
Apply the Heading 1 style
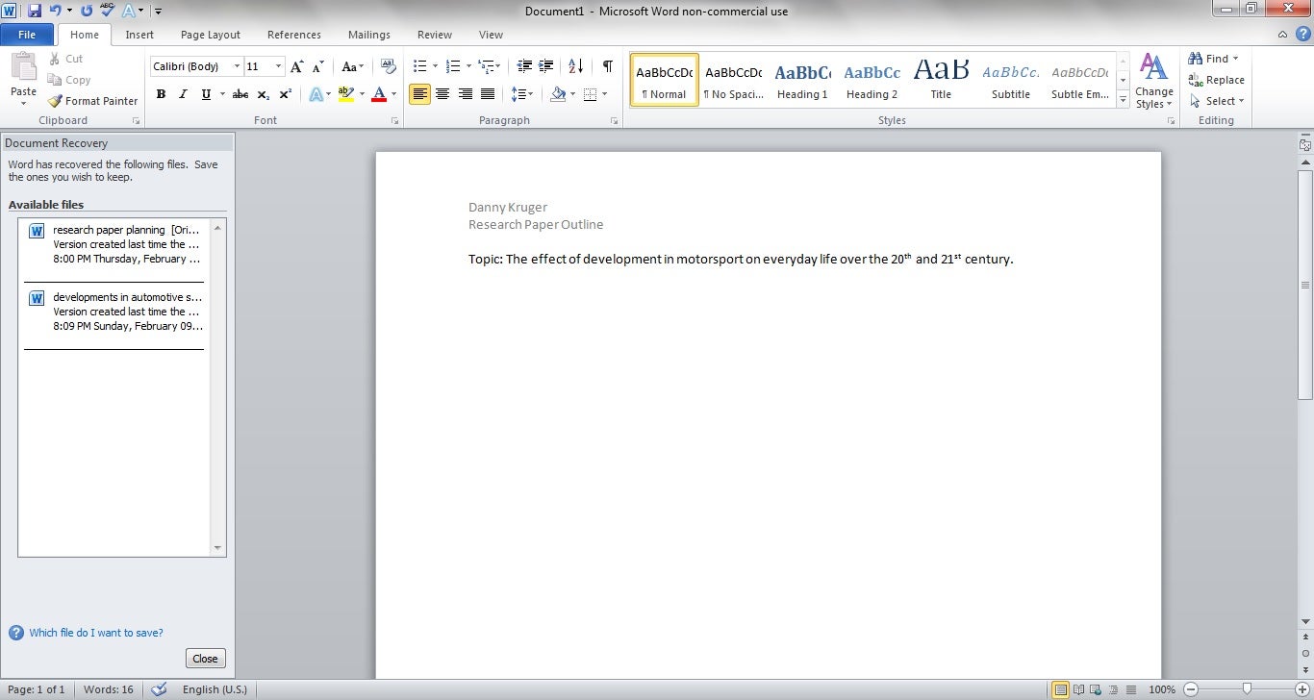click(x=802, y=80)
